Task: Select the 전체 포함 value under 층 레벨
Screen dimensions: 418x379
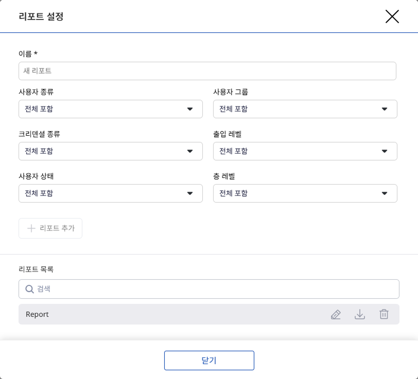Action: 234,193
